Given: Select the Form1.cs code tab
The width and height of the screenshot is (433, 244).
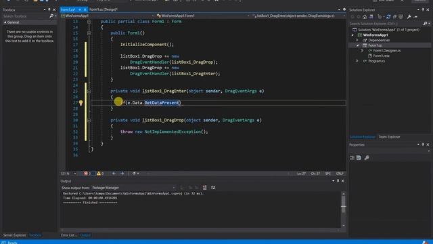Looking at the screenshot, I should coord(68,9).
